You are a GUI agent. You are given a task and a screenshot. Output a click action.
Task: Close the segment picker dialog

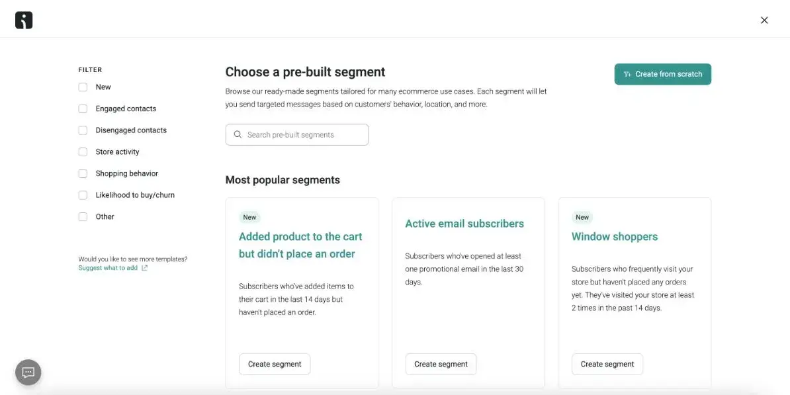(764, 20)
